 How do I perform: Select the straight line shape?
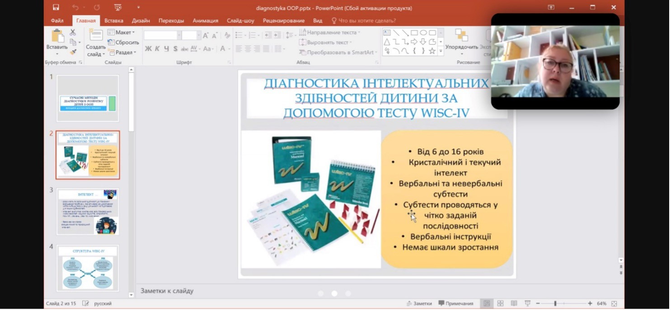(x=396, y=32)
